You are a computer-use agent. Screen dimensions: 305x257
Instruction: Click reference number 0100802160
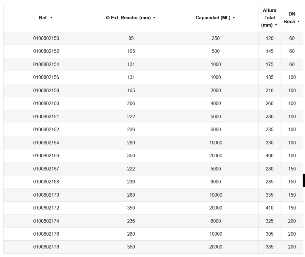pyautogui.click(x=46, y=103)
